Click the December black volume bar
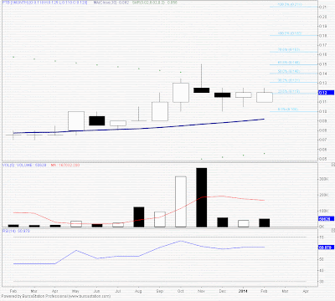Viewport: 335px width, 301px height. [223, 222]
